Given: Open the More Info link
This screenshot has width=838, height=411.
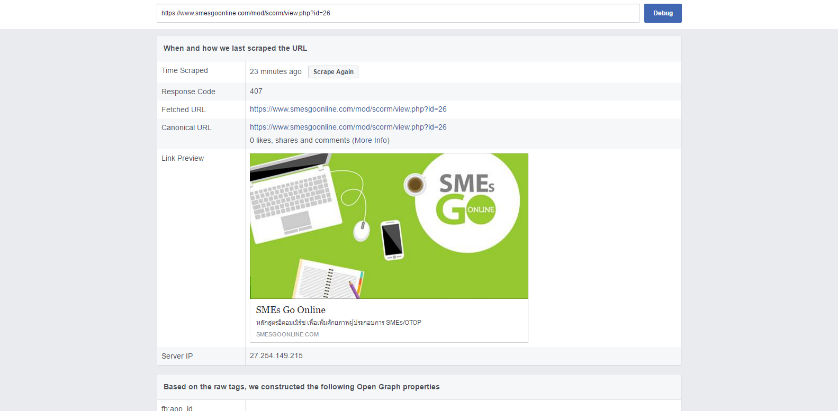Looking at the screenshot, I should [372, 140].
